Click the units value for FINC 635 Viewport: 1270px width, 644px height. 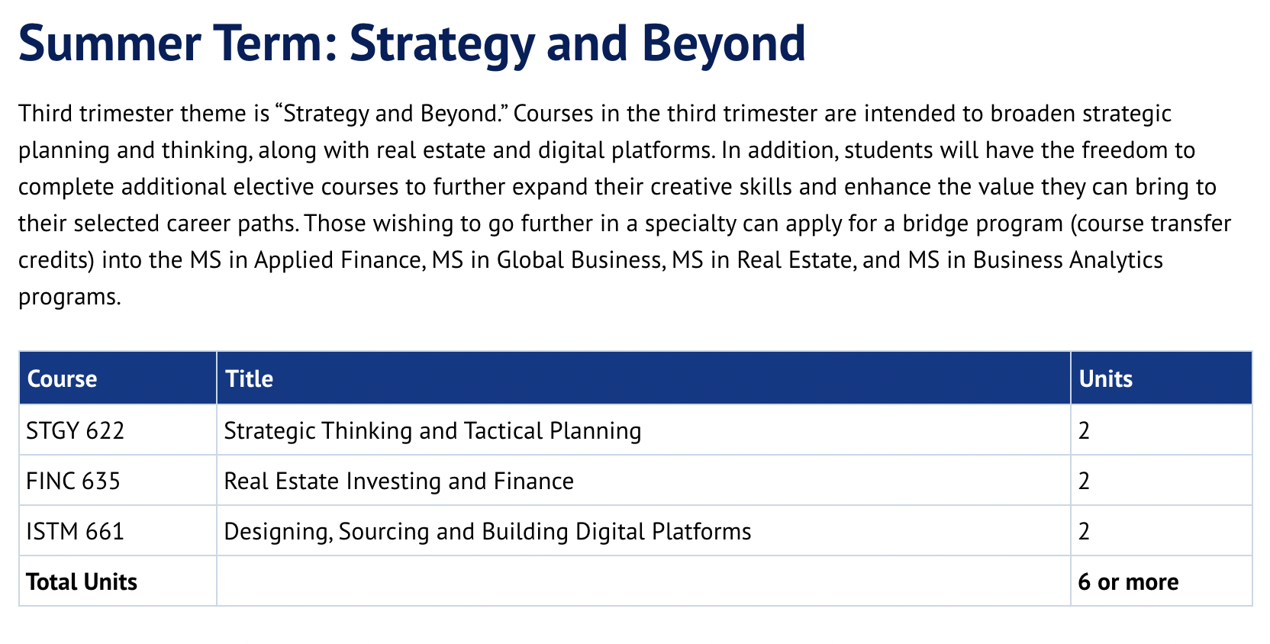tap(1084, 481)
